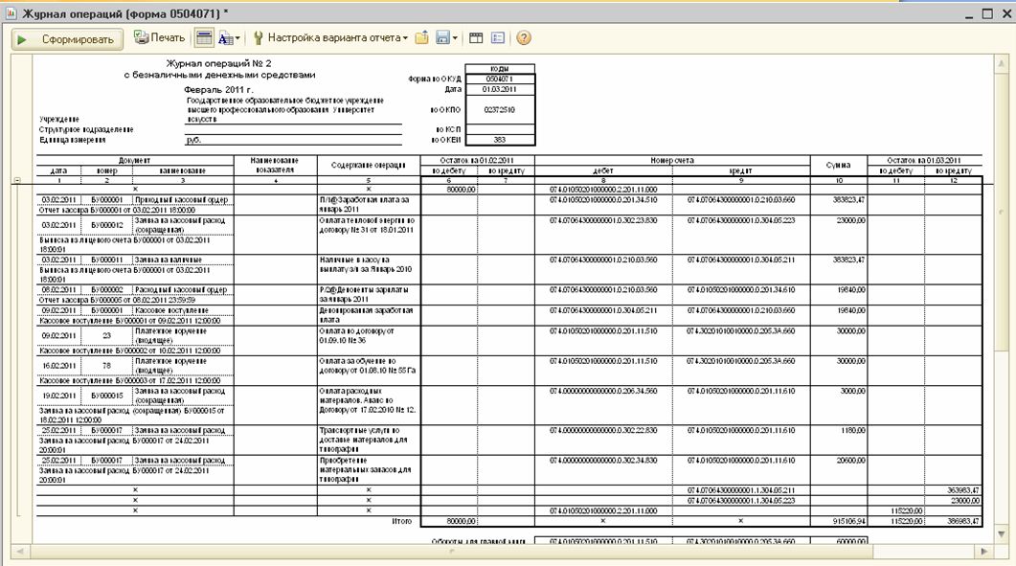Print the report with the Печать button
The width and height of the screenshot is (1016, 566).
point(159,38)
